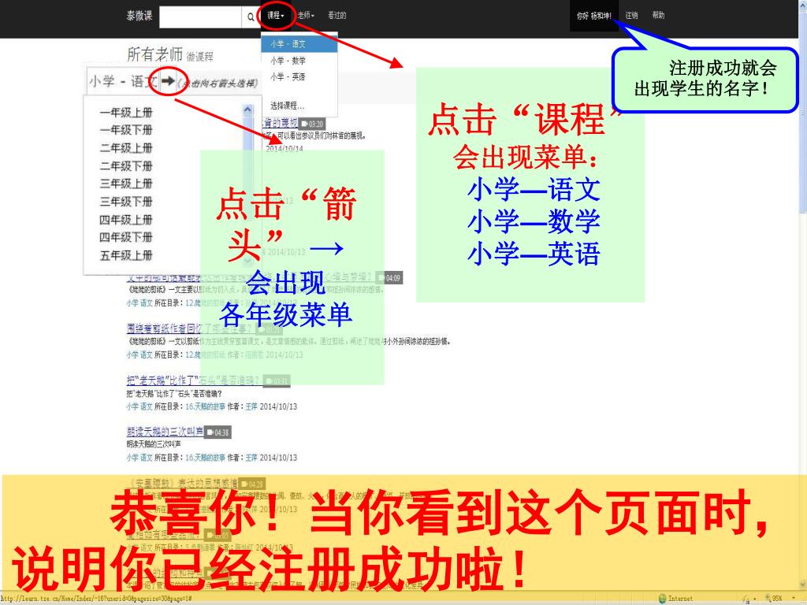Open the 朗读天鹅的三次叫声 lesson link
The height and width of the screenshot is (605, 807).
(165, 431)
